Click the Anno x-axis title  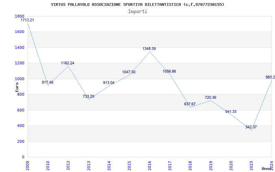267,169
